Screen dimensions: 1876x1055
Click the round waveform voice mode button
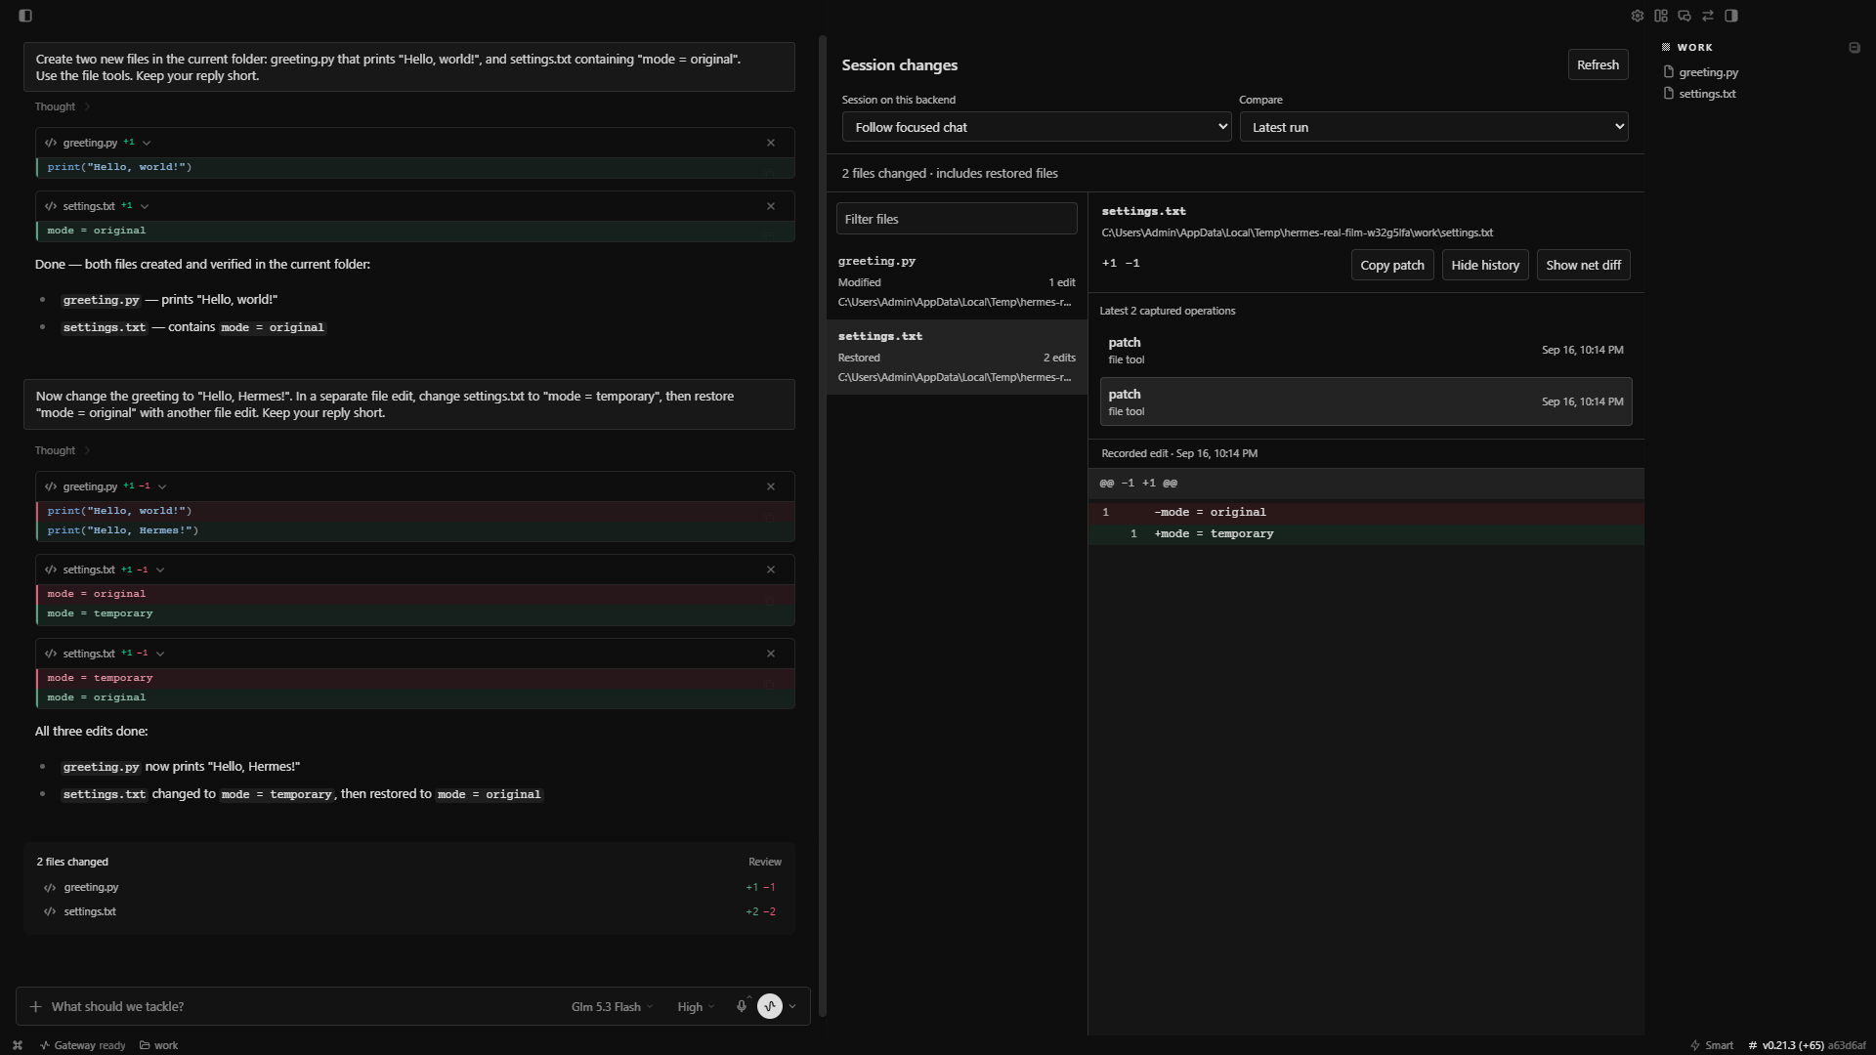pyautogui.click(x=770, y=1006)
